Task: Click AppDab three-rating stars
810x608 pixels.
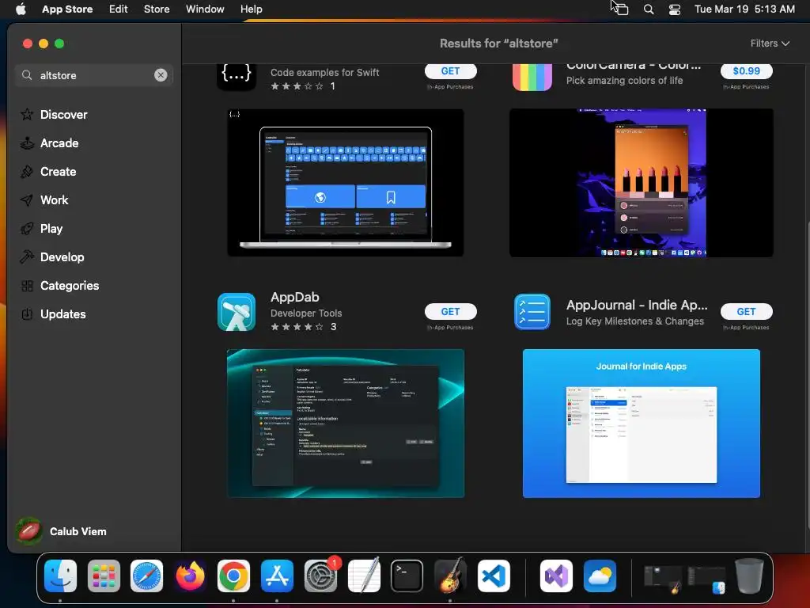Action: pyautogui.click(x=297, y=327)
